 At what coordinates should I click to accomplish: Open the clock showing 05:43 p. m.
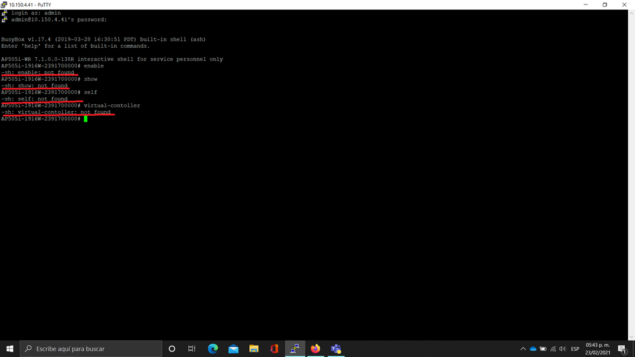pyautogui.click(x=597, y=349)
